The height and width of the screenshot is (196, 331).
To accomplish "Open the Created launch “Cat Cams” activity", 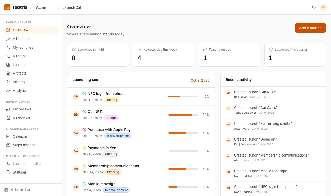I will (x=273, y=110).
